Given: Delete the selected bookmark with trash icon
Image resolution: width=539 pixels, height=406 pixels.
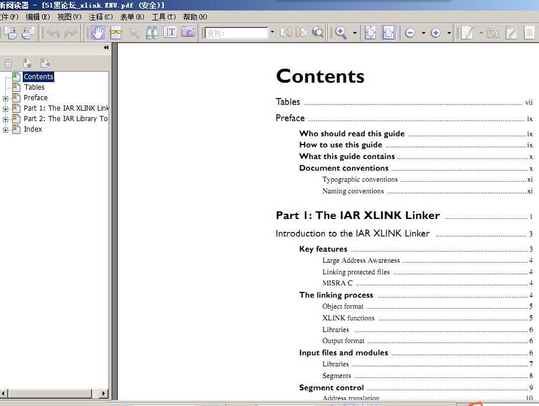Looking at the screenshot, I should coord(8,63).
